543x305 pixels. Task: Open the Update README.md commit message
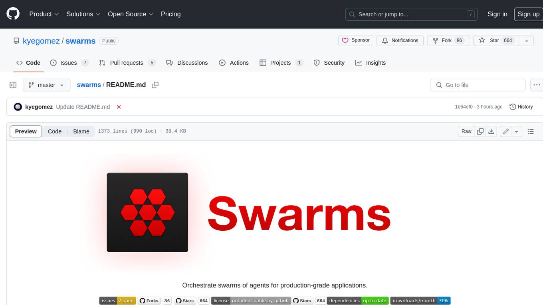[x=83, y=107]
